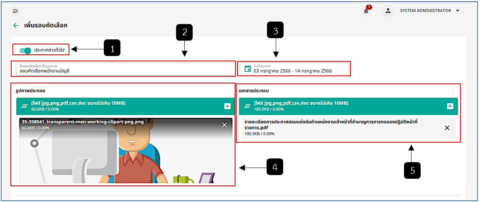Screen dimensions: 480x202
Task: Click the SYSTEM ADMINISTRATOR user name
Action: [x=426, y=11]
